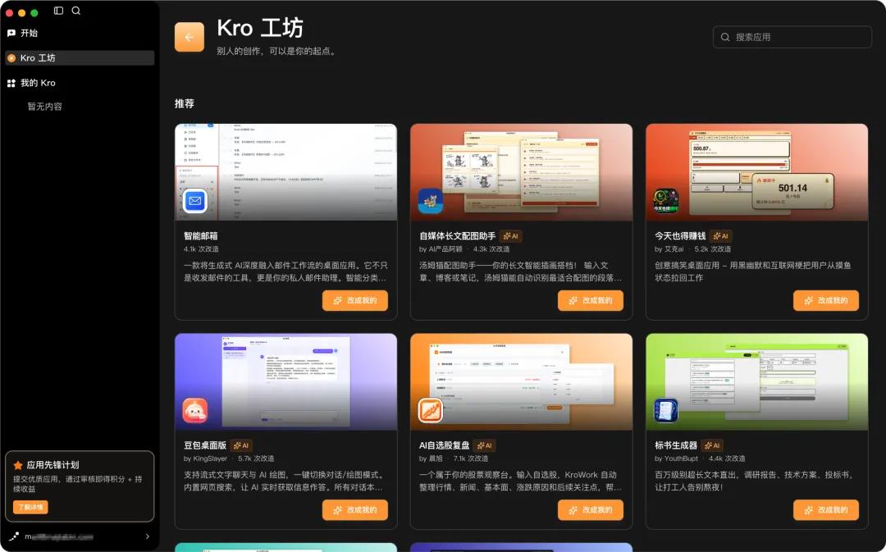Click AI badge beside 今天也得赚钱
The image size is (886, 552).
tap(721, 236)
